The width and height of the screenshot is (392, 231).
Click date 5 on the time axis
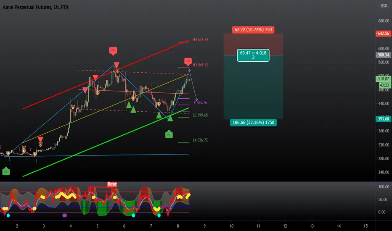click(98, 226)
